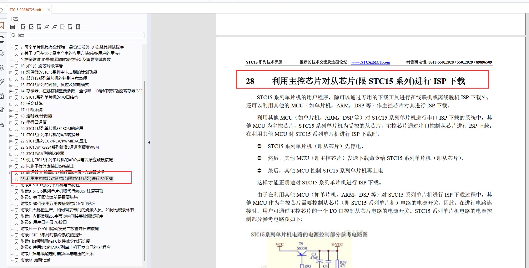Open the www.STCAIMCU.com forum link in the page header
The width and height of the screenshot is (529, 268).
[x=370, y=62]
